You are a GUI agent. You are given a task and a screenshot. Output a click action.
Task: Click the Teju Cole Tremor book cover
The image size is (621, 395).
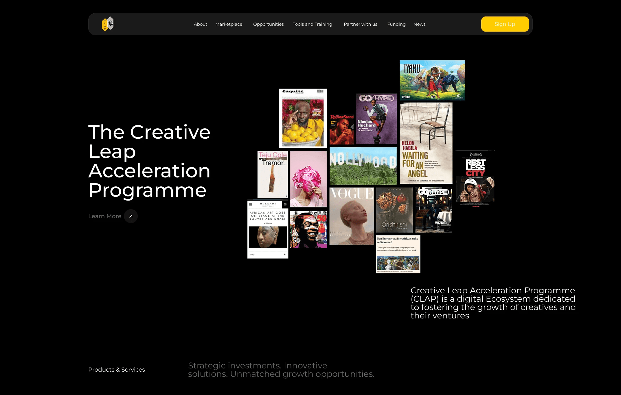[273, 174]
